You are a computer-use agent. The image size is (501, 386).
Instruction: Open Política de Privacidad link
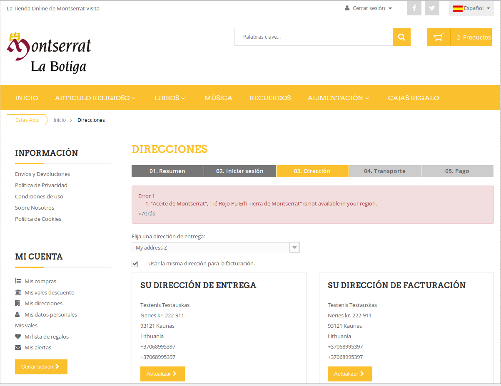[41, 185]
